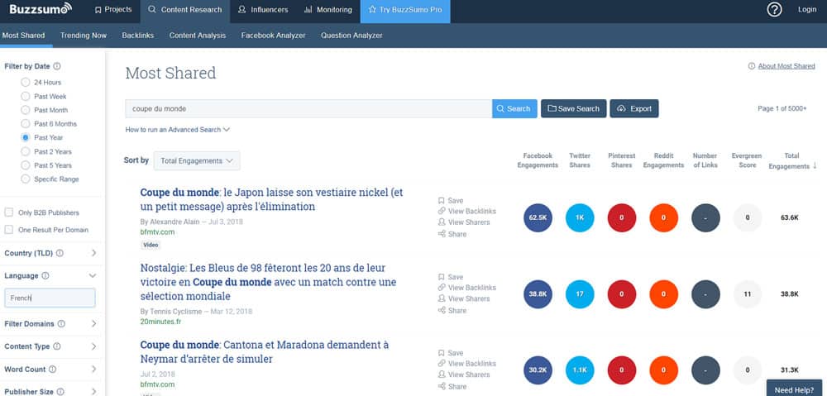Switch to the Question Analyzer tab
827x396 pixels.
pyautogui.click(x=351, y=36)
